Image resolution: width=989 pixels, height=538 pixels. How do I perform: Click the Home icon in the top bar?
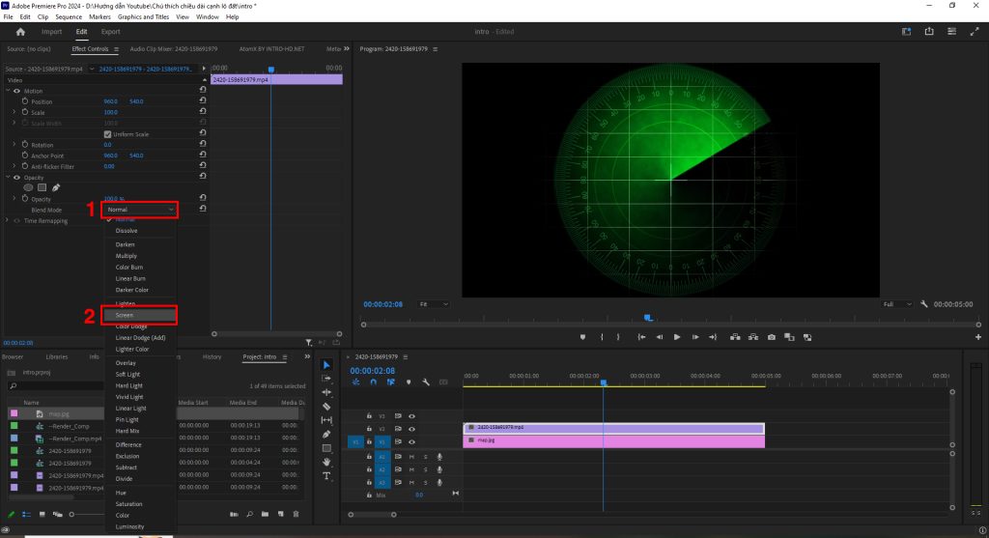(x=20, y=32)
